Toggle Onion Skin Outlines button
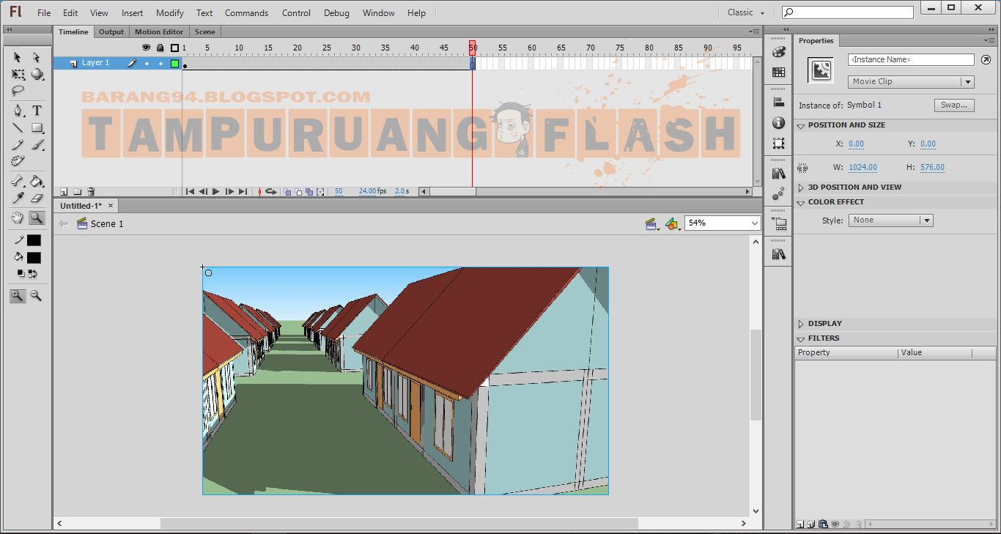The image size is (1001, 534). (298, 192)
